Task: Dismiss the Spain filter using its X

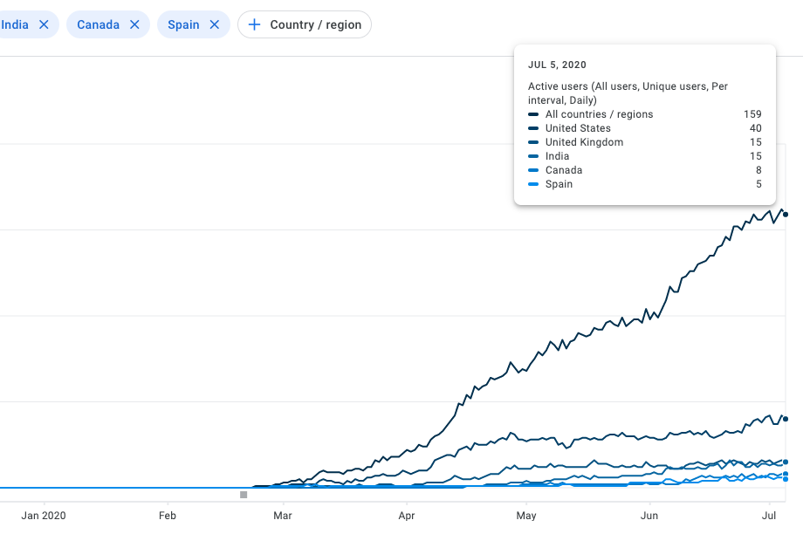Action: 215,24
